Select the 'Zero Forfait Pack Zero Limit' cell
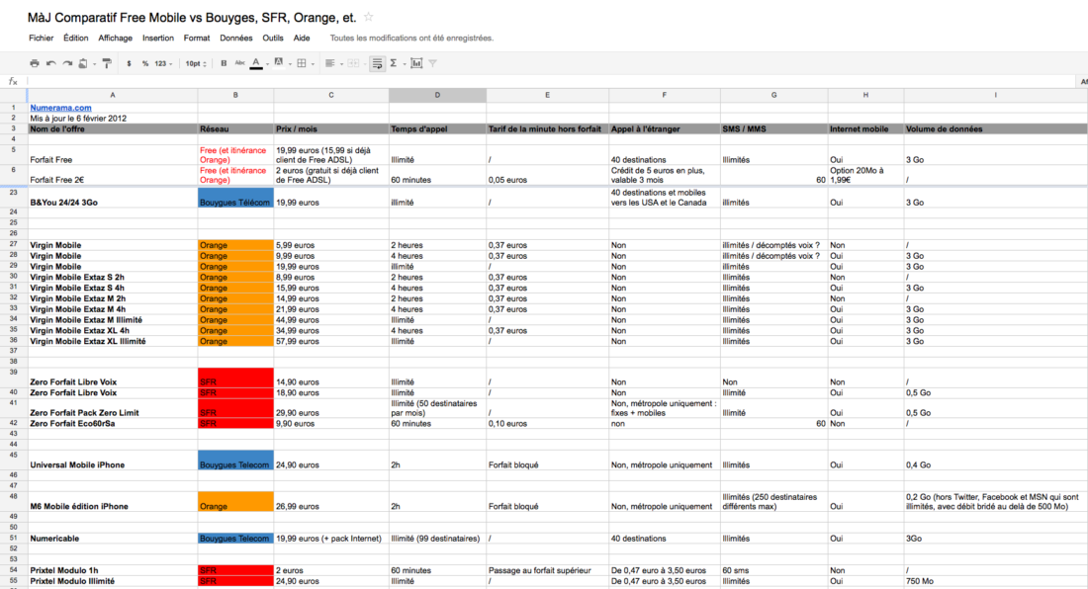 click(x=113, y=407)
